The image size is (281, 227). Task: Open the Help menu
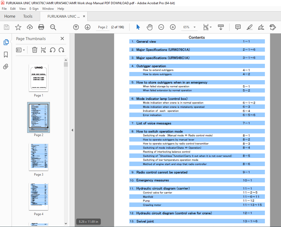(61, 9)
